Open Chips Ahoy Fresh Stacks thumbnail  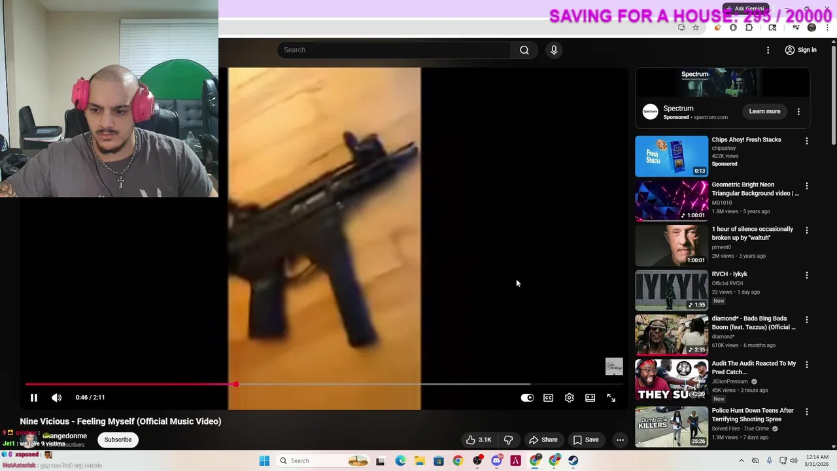[x=672, y=156]
